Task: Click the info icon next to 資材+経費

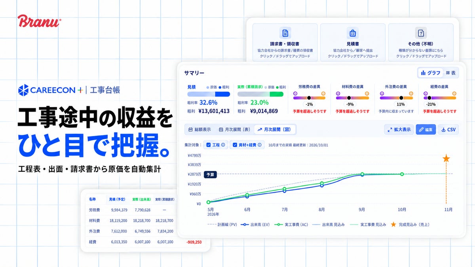Action: click(259, 145)
